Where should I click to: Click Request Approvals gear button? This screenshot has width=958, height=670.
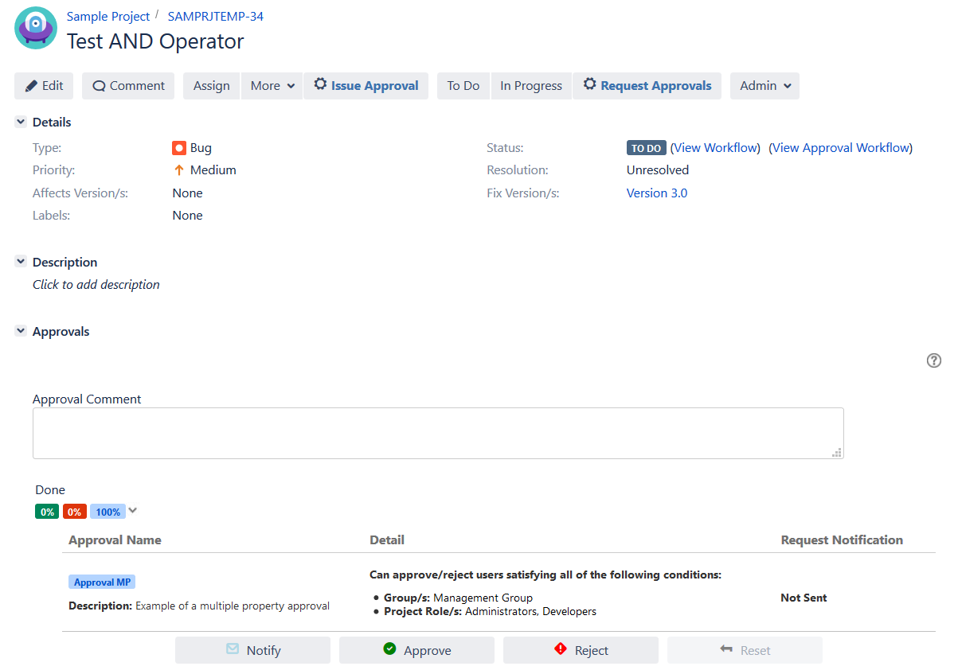pyautogui.click(x=647, y=86)
